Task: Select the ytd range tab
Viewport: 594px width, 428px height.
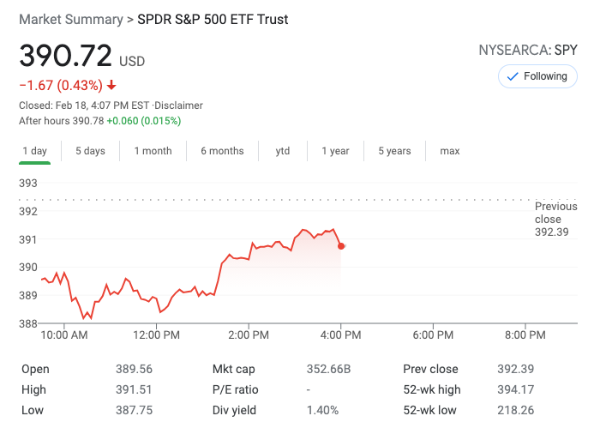Action: (283, 151)
